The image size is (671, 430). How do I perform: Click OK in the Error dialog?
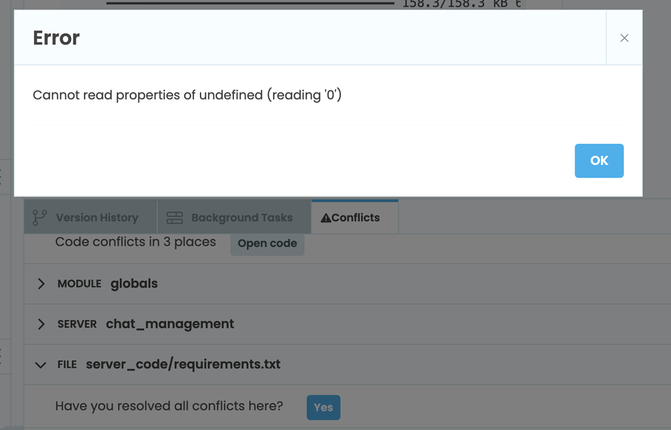599,161
